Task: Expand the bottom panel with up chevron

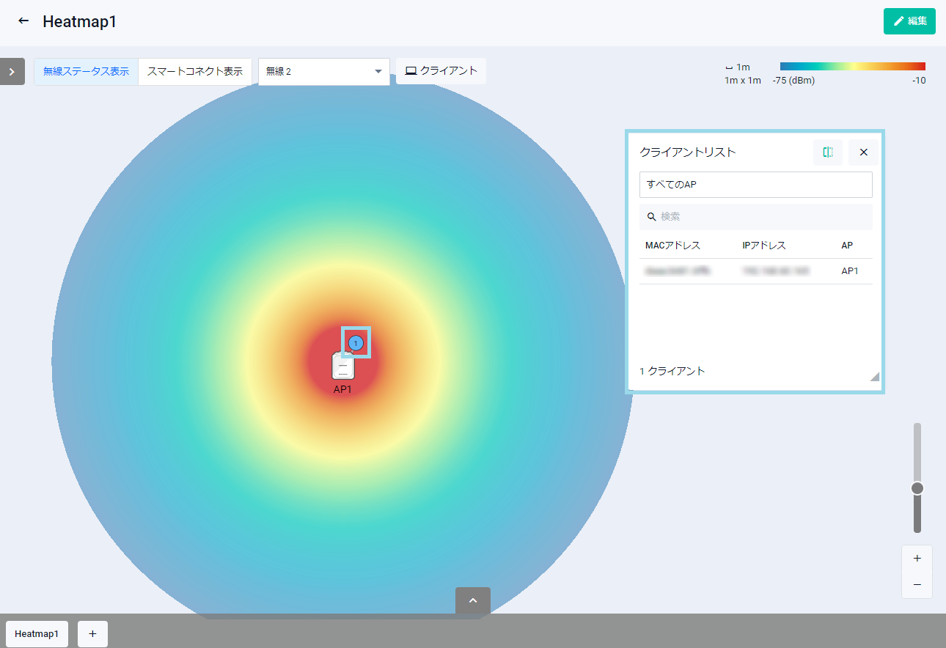Action: (x=472, y=600)
